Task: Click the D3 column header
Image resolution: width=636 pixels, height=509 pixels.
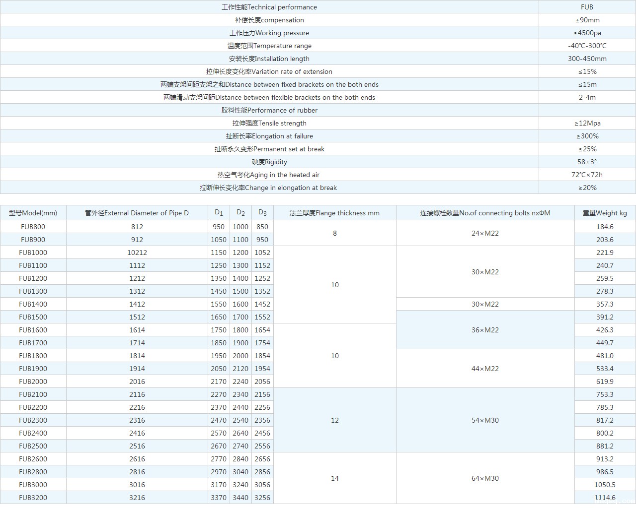Action: point(262,213)
